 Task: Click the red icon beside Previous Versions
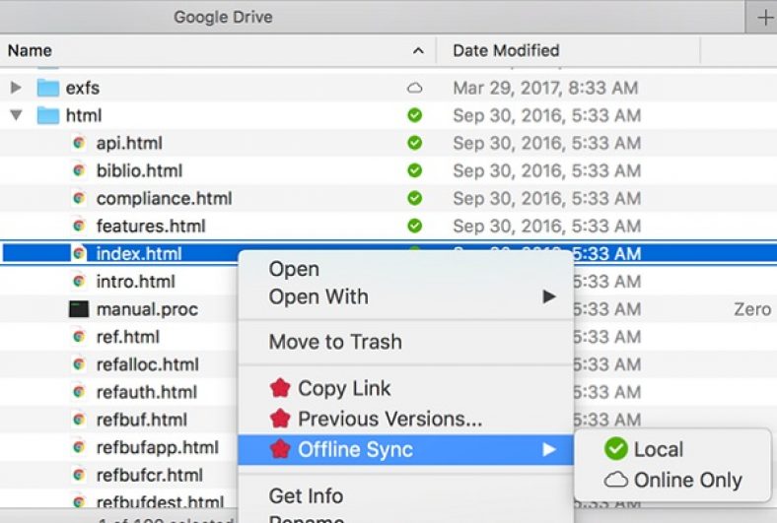tap(280, 420)
